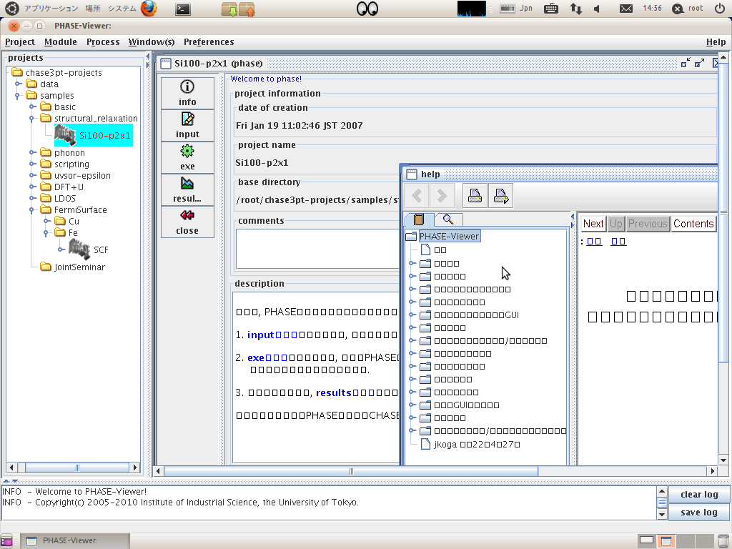
Task: Select the table of contents book tab
Action: 419,219
